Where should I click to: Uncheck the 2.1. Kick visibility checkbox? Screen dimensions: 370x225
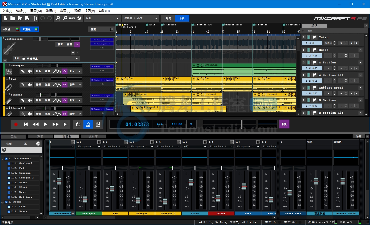(x=9, y=207)
